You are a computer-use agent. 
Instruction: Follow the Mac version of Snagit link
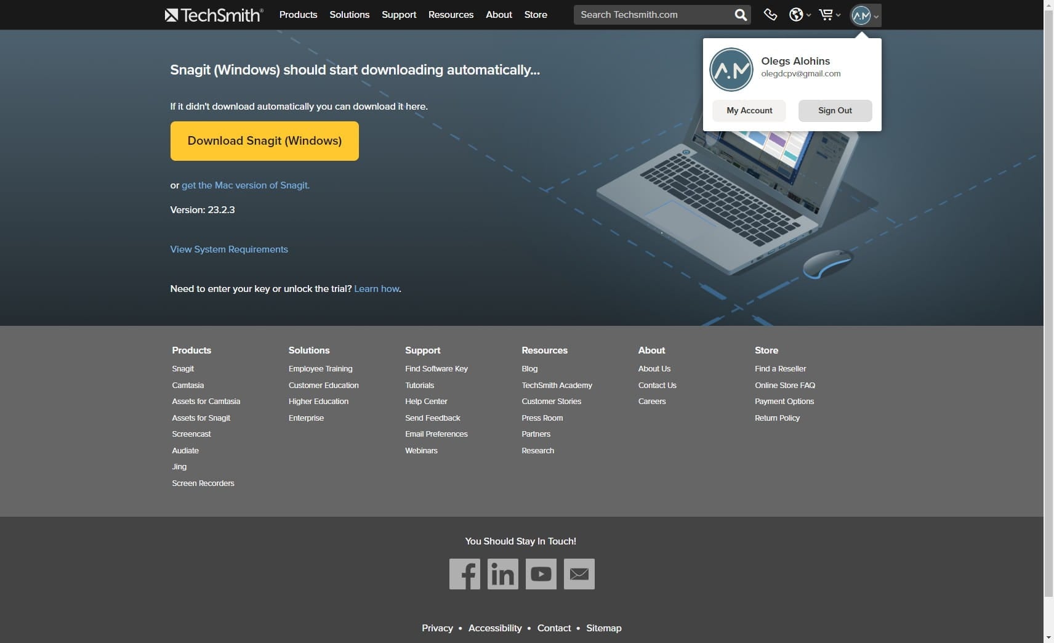[246, 185]
